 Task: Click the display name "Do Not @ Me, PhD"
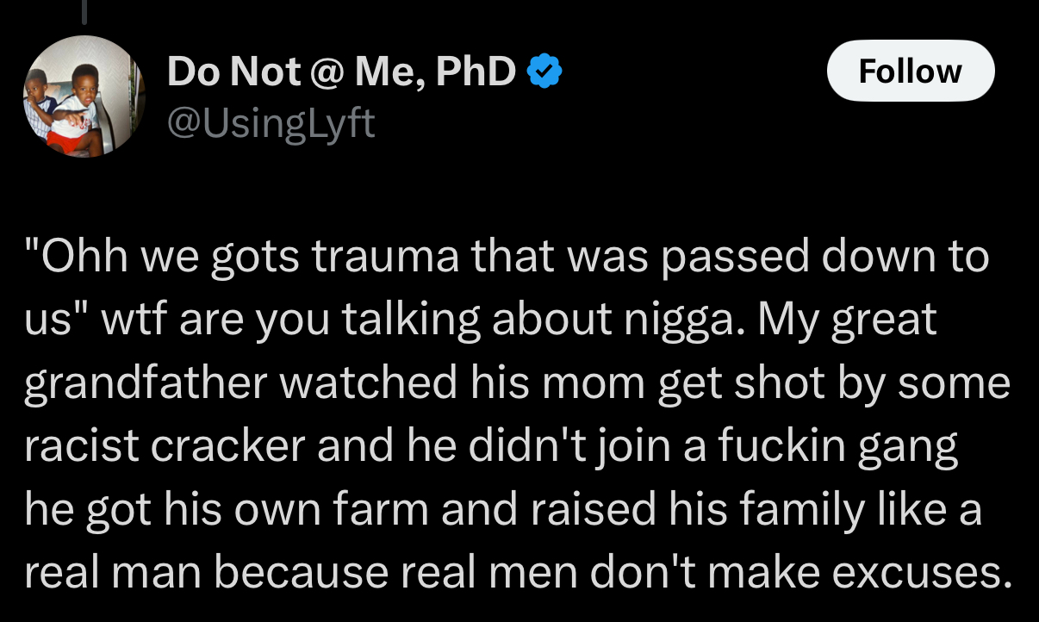point(341,73)
